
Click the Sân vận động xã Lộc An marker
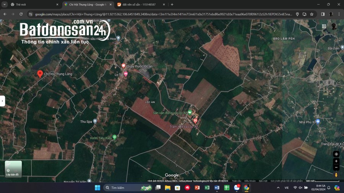pyautogui.click(x=190, y=113)
